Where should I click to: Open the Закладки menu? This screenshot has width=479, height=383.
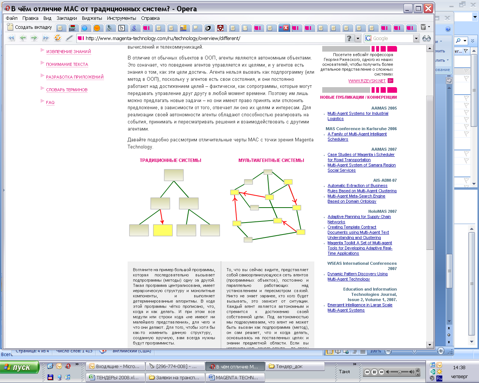(x=67, y=18)
